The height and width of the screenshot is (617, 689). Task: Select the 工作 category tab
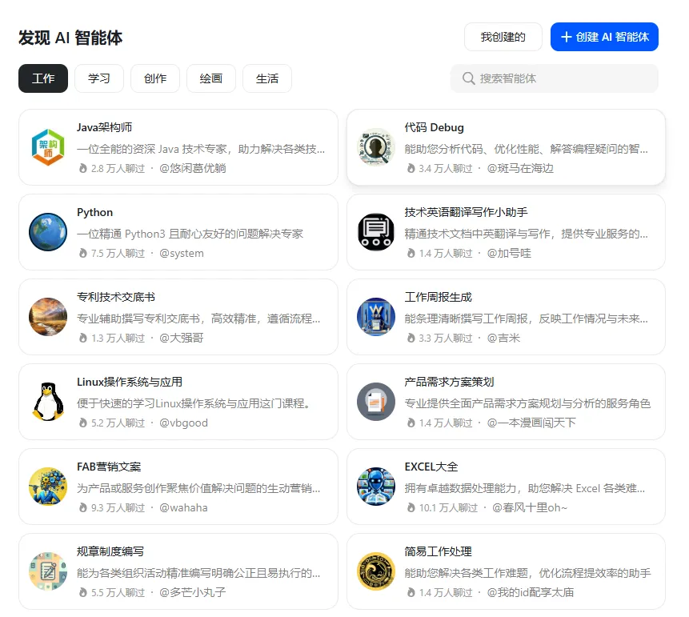click(x=43, y=78)
